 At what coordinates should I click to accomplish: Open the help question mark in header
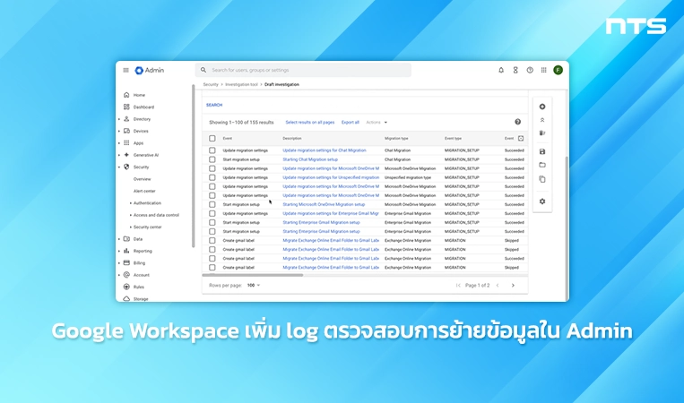(x=530, y=70)
